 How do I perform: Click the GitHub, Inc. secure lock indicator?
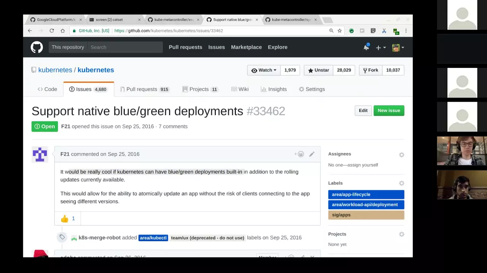(x=91, y=31)
